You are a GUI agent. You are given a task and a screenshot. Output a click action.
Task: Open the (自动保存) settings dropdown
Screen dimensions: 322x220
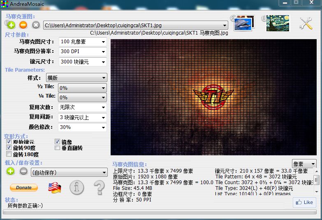click(69, 173)
